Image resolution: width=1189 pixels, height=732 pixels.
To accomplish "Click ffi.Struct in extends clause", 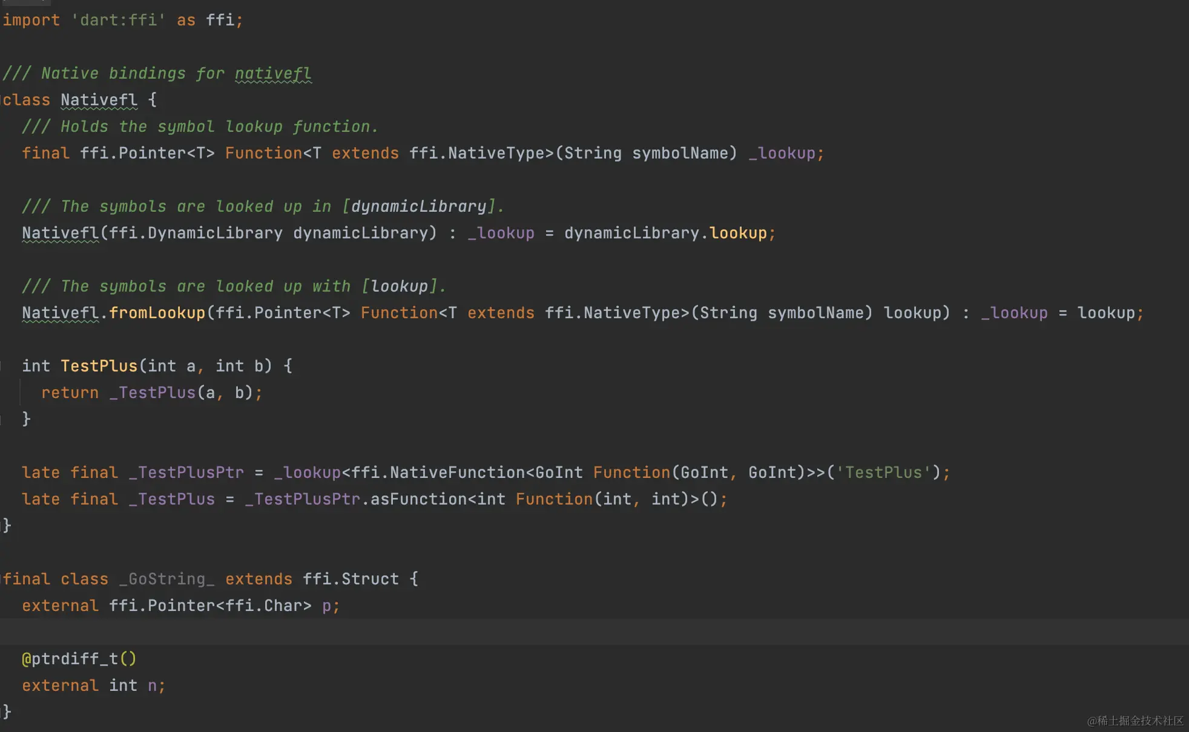I will [x=351, y=579].
